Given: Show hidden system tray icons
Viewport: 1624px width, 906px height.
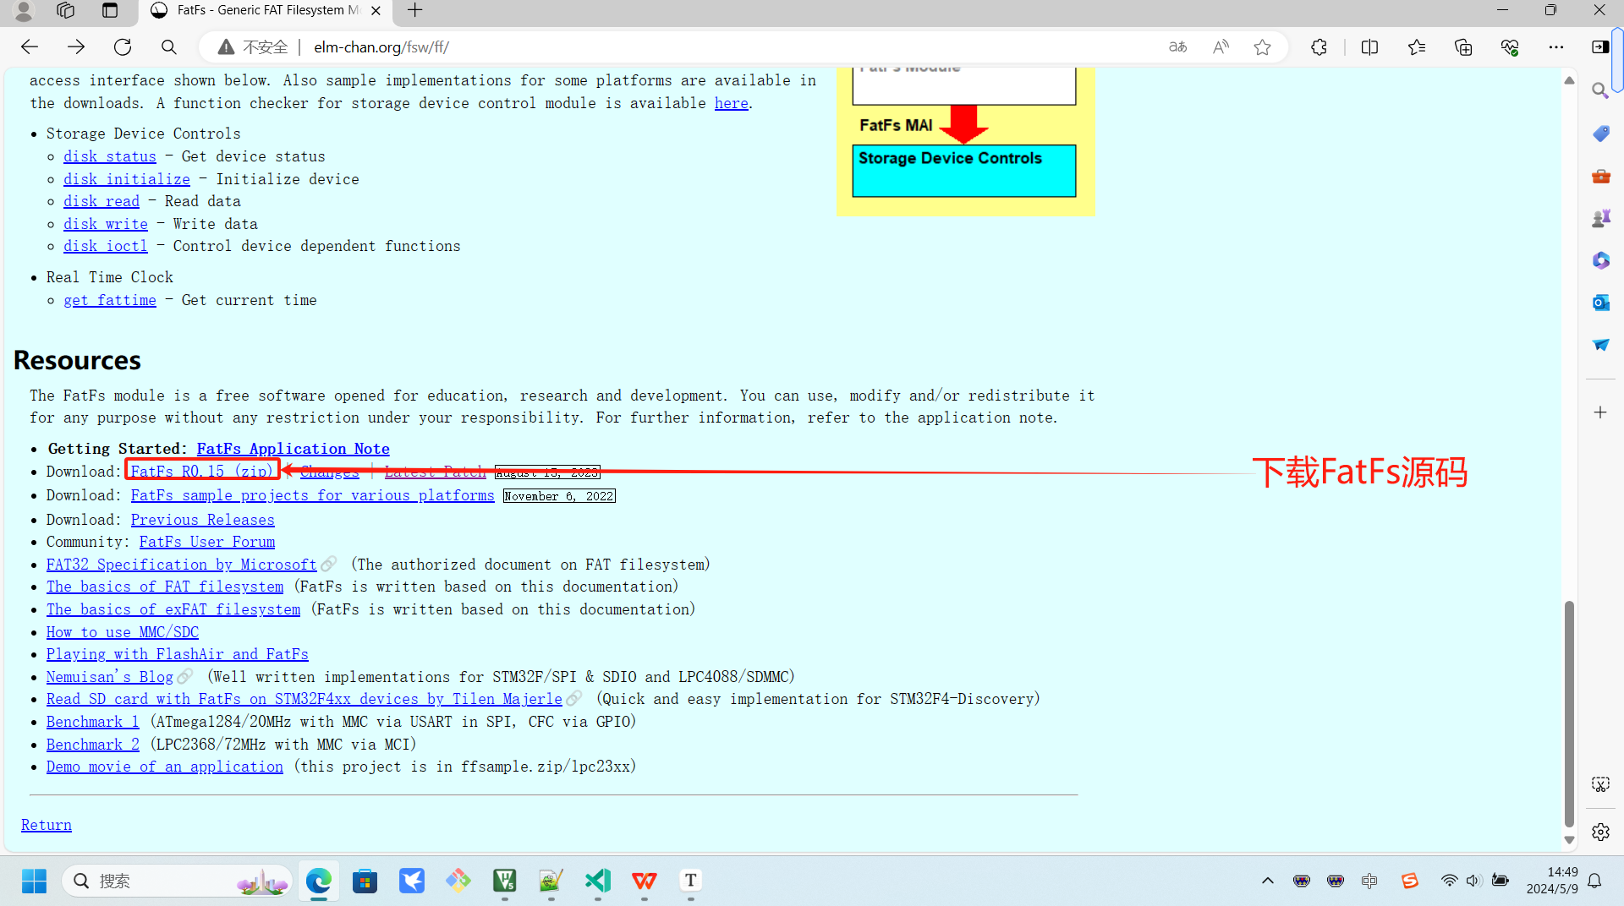Looking at the screenshot, I should click(1268, 881).
